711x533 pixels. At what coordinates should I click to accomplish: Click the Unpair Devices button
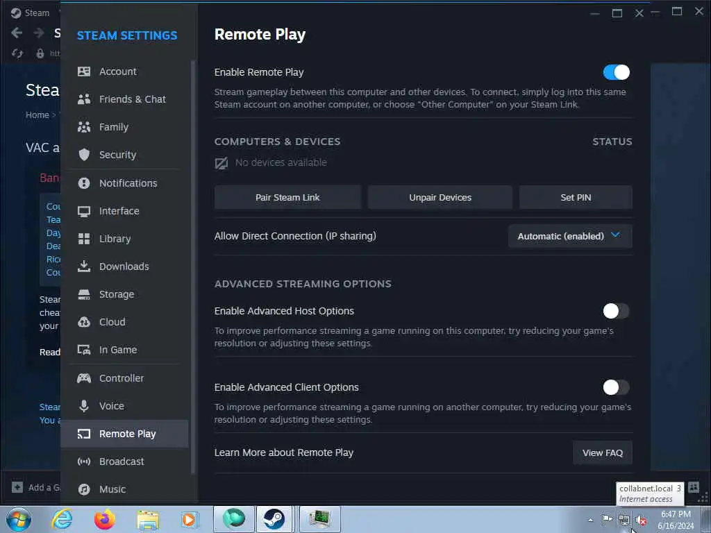point(440,197)
